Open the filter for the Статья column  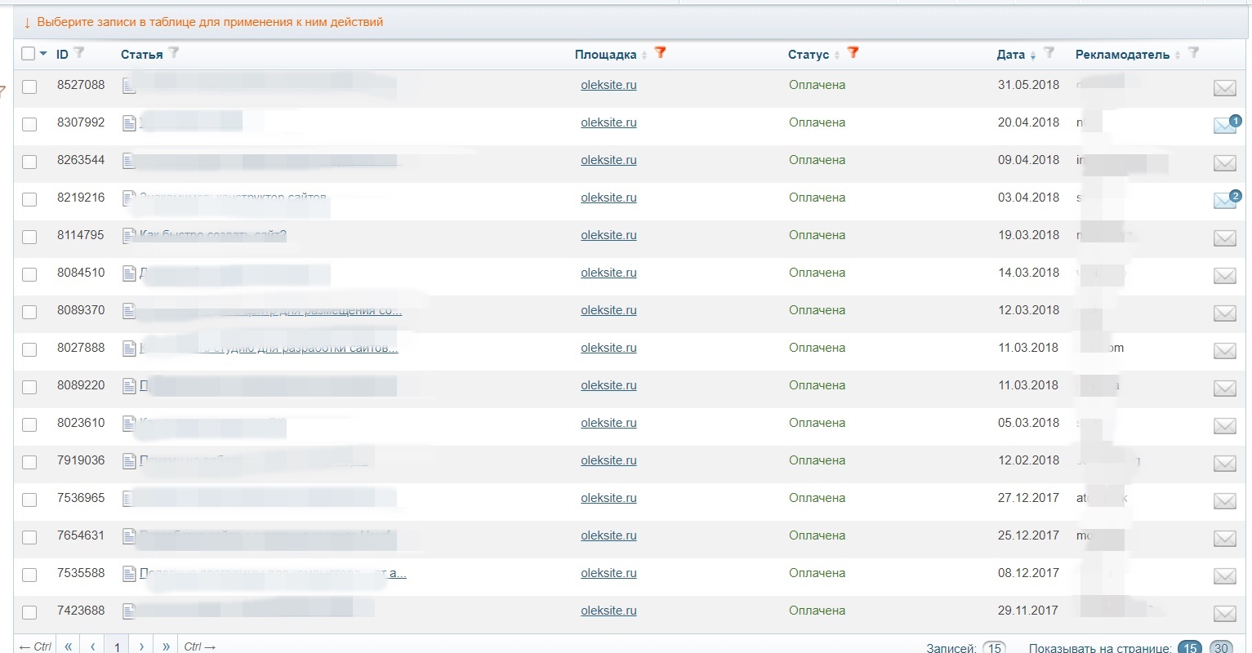(173, 53)
